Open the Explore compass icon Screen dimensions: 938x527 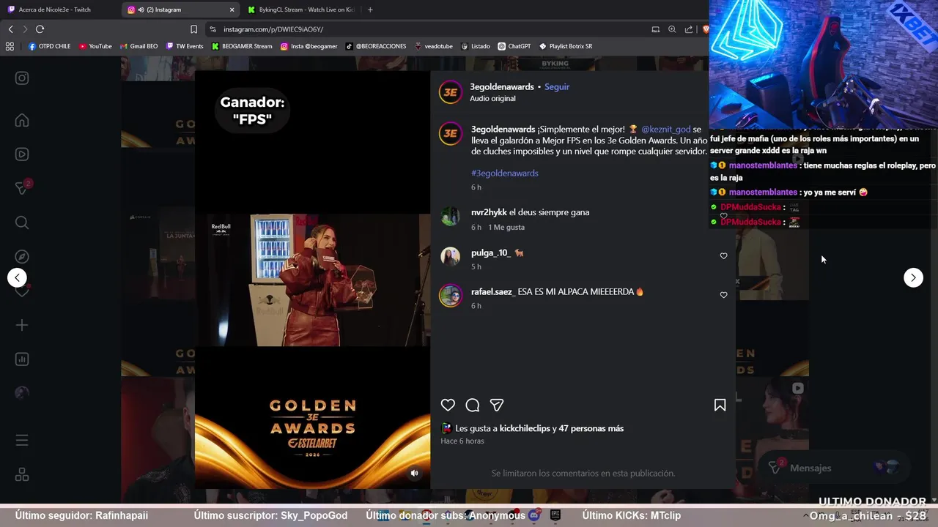pyautogui.click(x=22, y=257)
